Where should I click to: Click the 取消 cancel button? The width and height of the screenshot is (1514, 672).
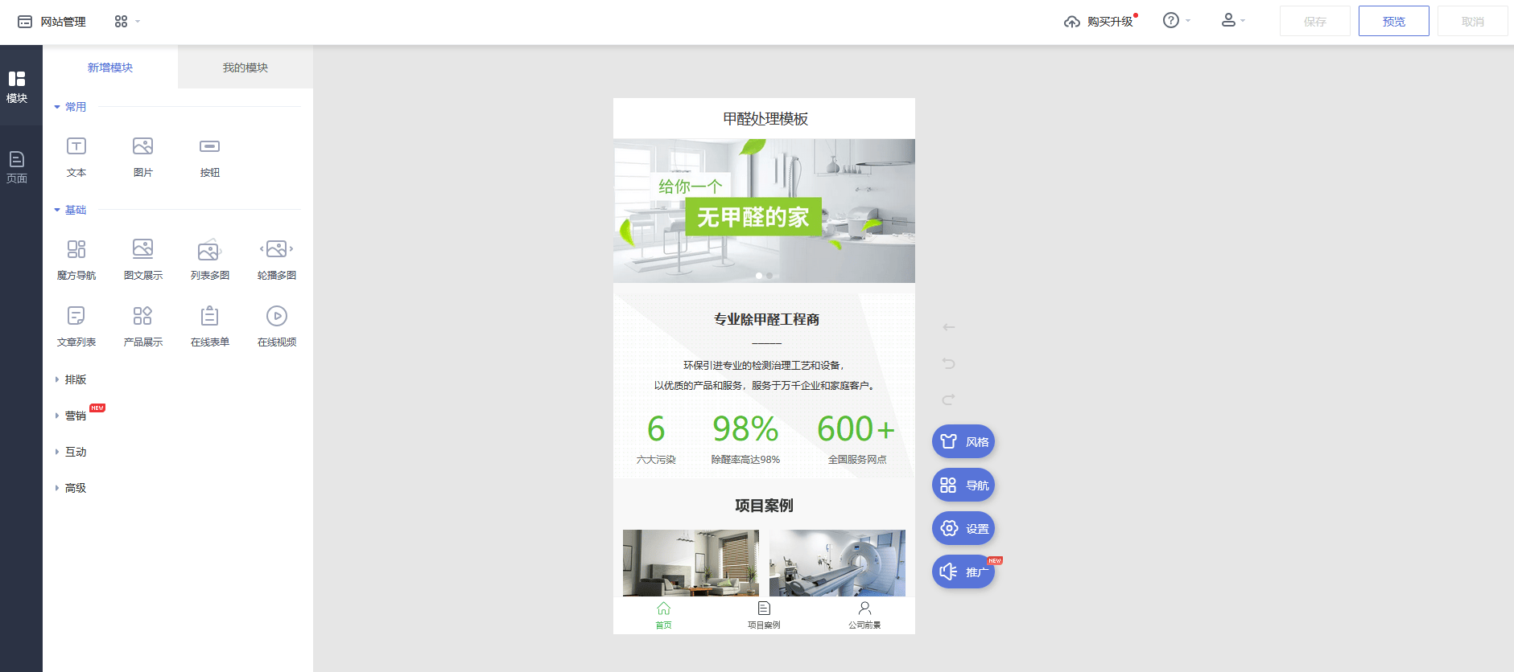(x=1473, y=21)
